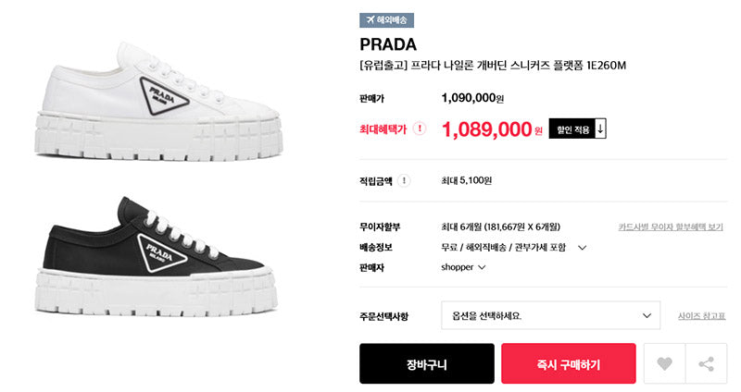Open the 옵션을 선택하세요 option dropdown

click(550, 315)
